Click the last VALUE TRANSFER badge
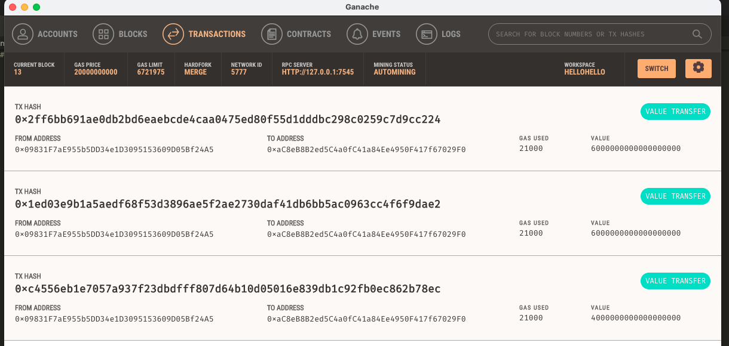Viewport: 729px width, 346px height. [x=675, y=281]
